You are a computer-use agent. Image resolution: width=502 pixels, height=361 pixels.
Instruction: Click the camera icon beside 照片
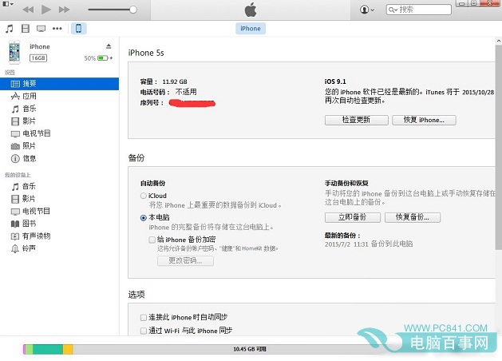point(15,146)
